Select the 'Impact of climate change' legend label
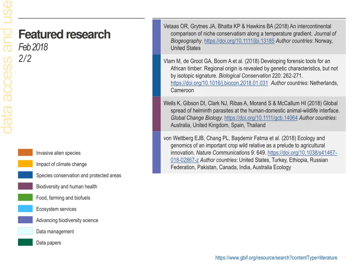The height and width of the screenshot is (273, 364). coord(61,164)
